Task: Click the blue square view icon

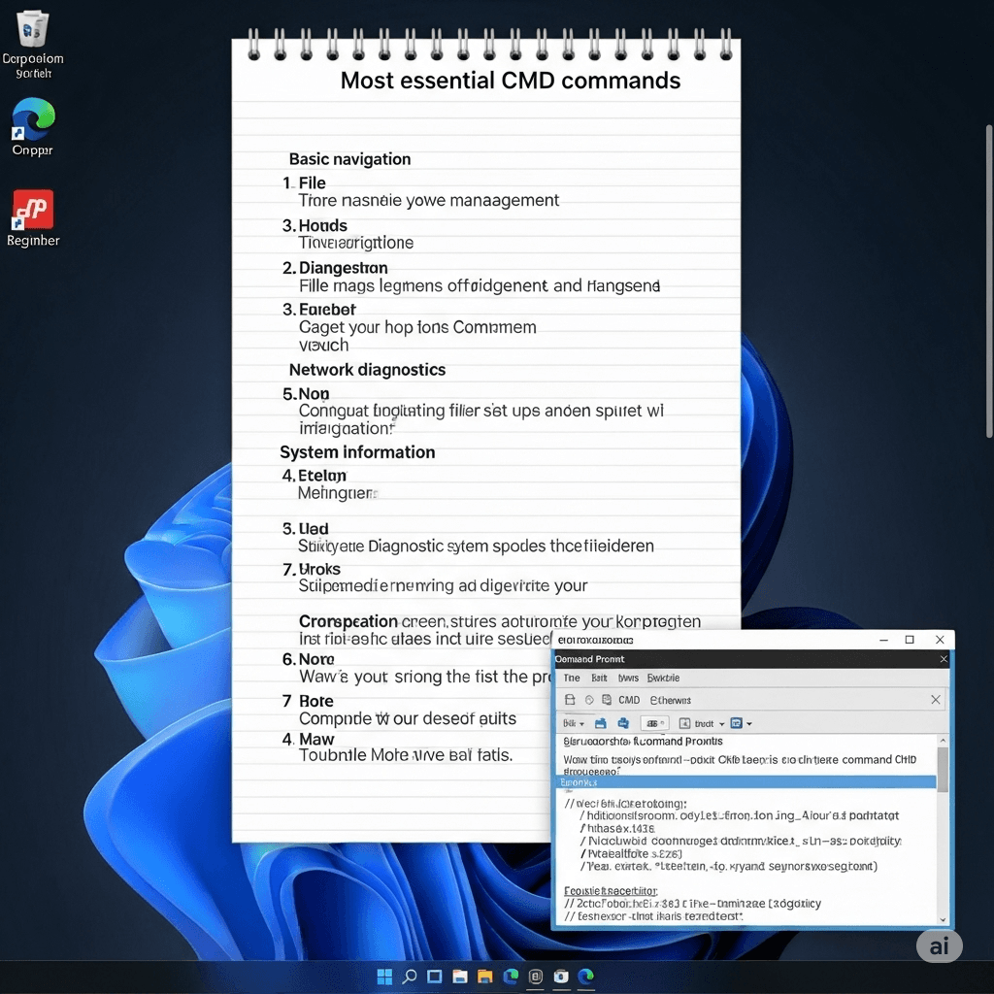Action: 736,723
